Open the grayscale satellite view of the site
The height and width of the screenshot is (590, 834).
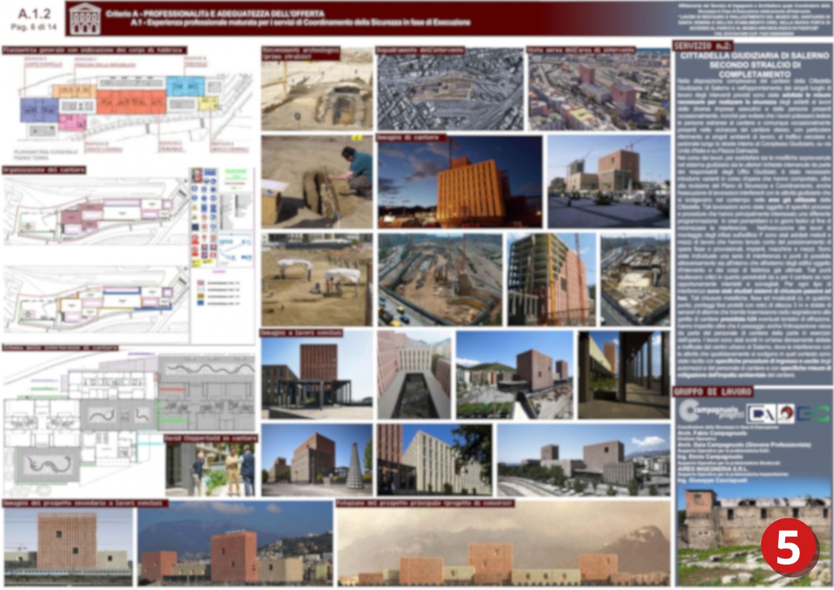pos(450,90)
